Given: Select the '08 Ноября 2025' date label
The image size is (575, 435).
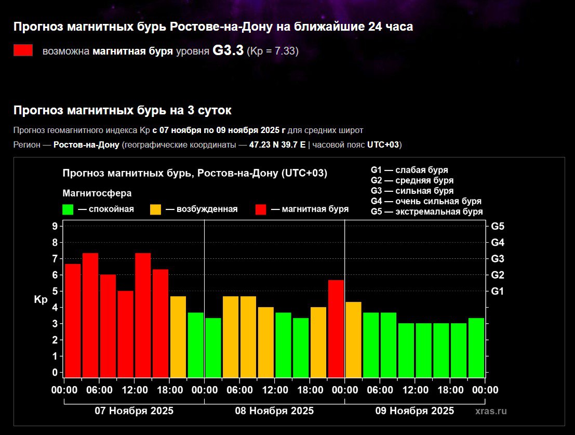Looking at the screenshot, I should [x=274, y=411].
